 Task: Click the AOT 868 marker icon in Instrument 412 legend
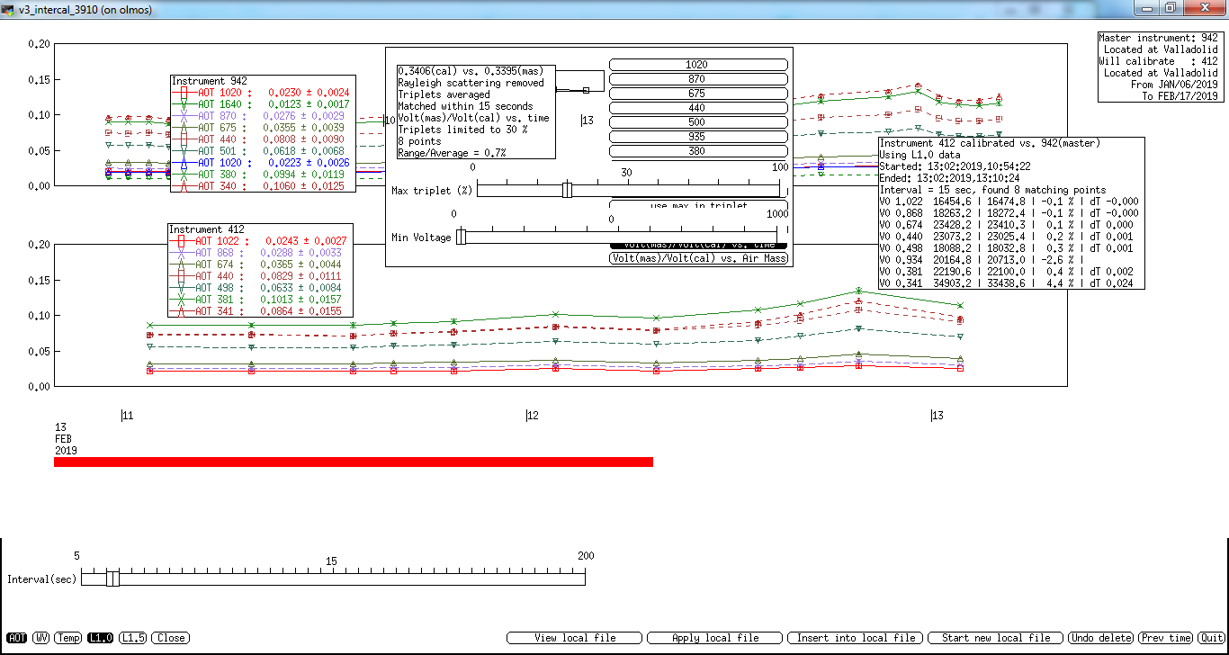coord(182,253)
